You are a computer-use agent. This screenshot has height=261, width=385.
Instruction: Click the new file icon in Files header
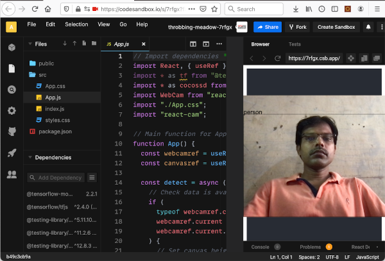[x=85, y=44]
